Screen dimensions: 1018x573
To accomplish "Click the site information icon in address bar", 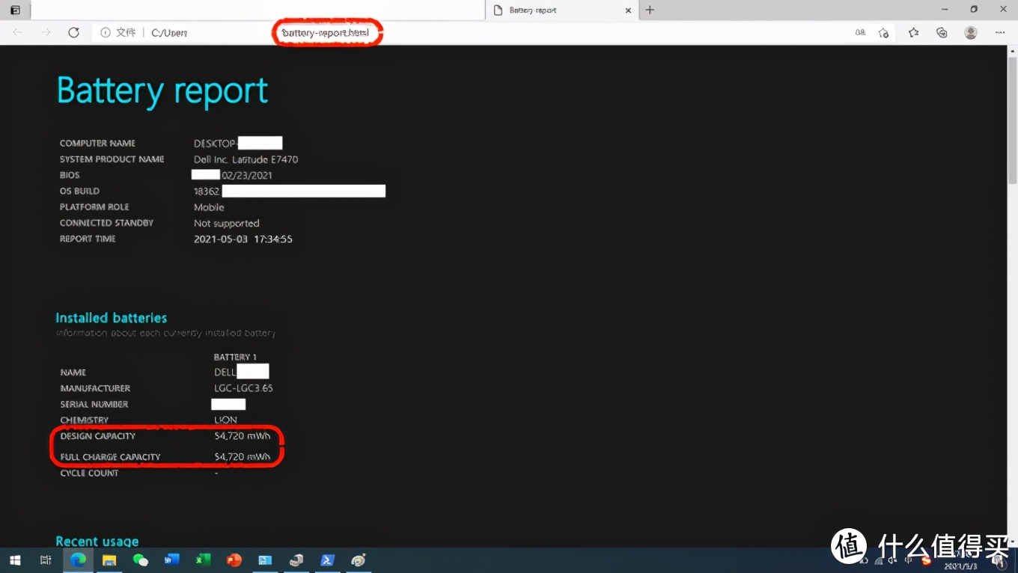I will point(106,32).
